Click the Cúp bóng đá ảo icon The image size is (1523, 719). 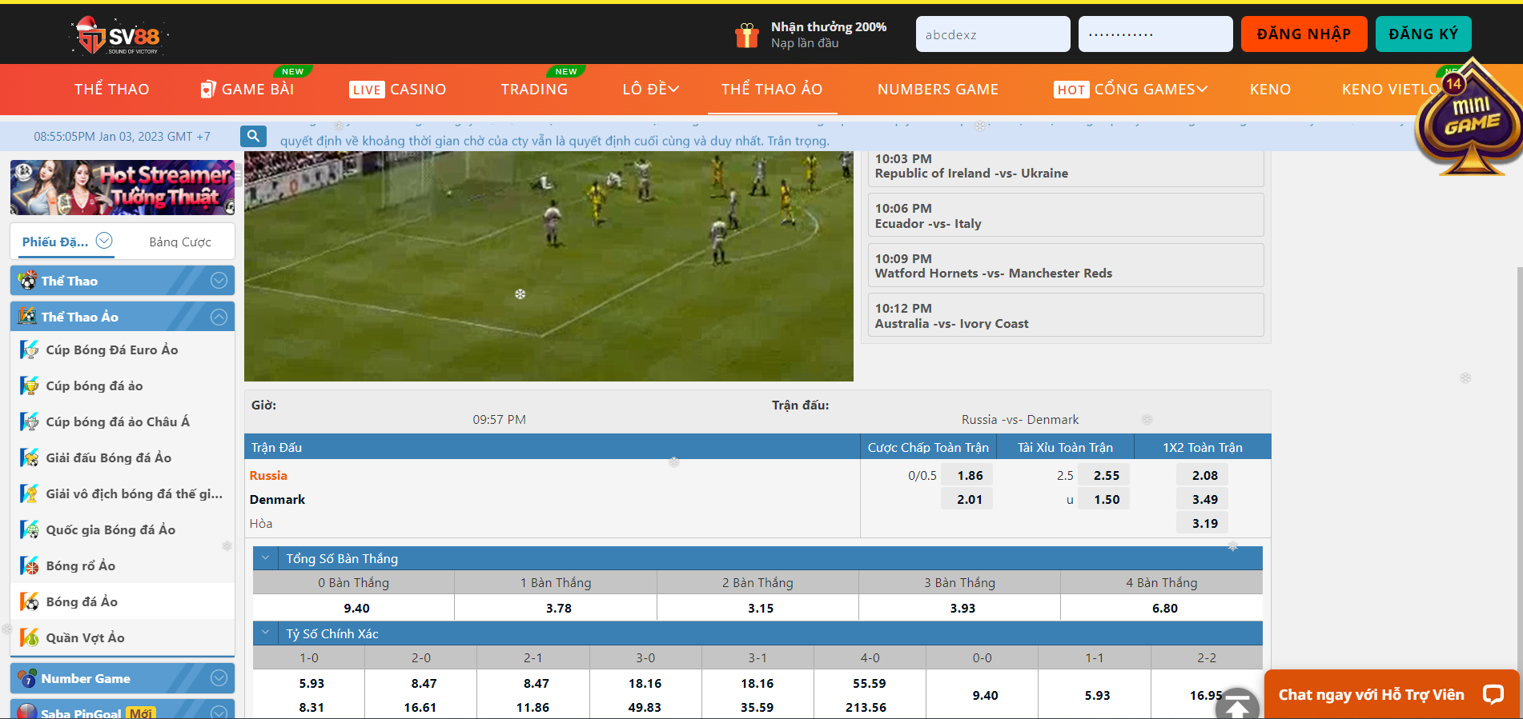coord(30,385)
